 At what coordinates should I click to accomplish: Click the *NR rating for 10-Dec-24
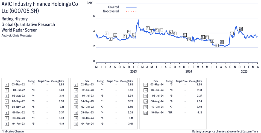click(x=171, y=112)
